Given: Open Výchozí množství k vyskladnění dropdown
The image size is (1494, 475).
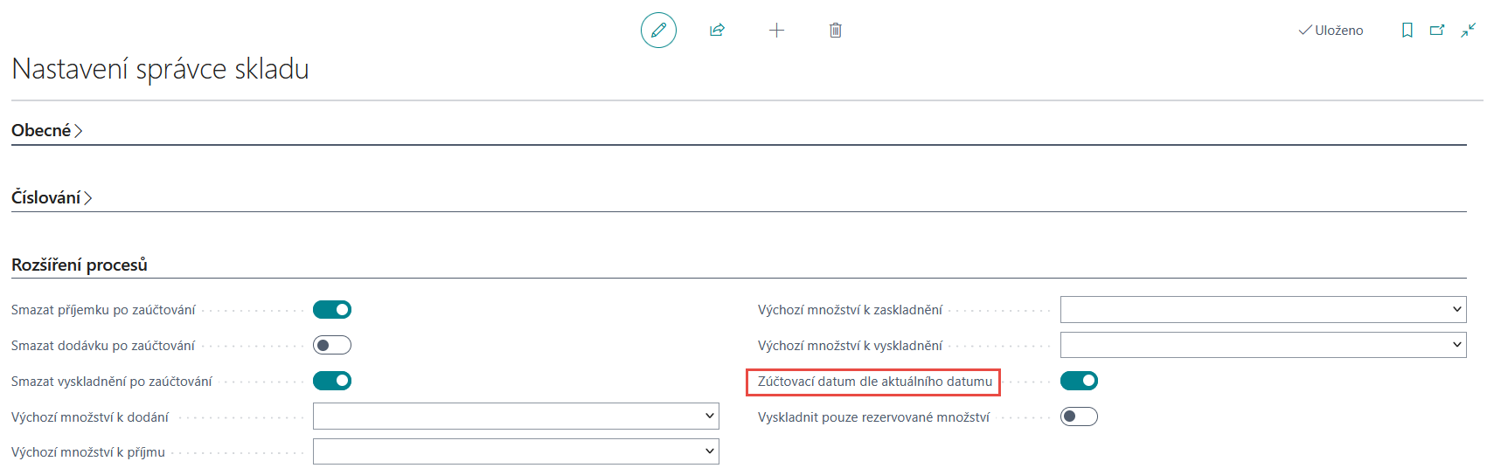Looking at the screenshot, I should click(1262, 346).
